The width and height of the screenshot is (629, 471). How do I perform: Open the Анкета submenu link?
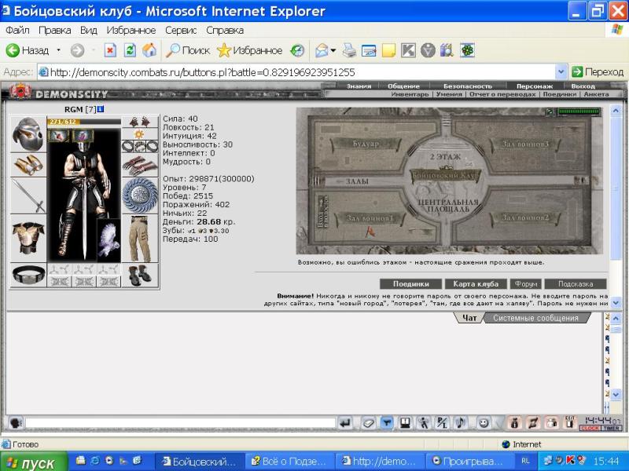click(596, 94)
